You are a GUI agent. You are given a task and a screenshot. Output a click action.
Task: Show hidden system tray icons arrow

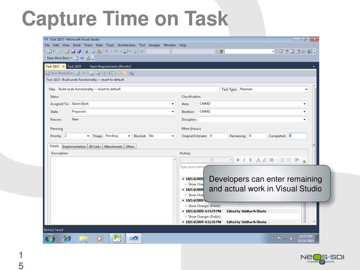(272, 239)
